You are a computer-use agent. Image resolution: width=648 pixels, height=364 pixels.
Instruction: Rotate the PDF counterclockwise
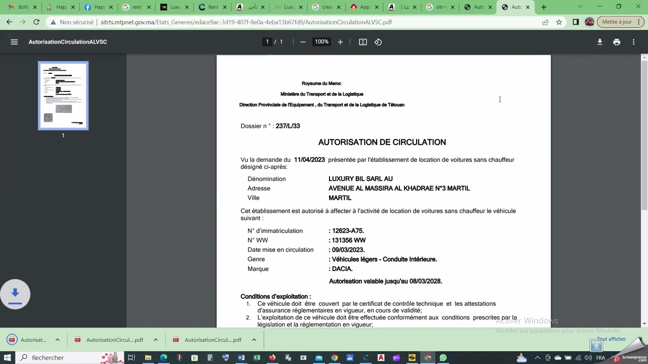click(x=378, y=42)
